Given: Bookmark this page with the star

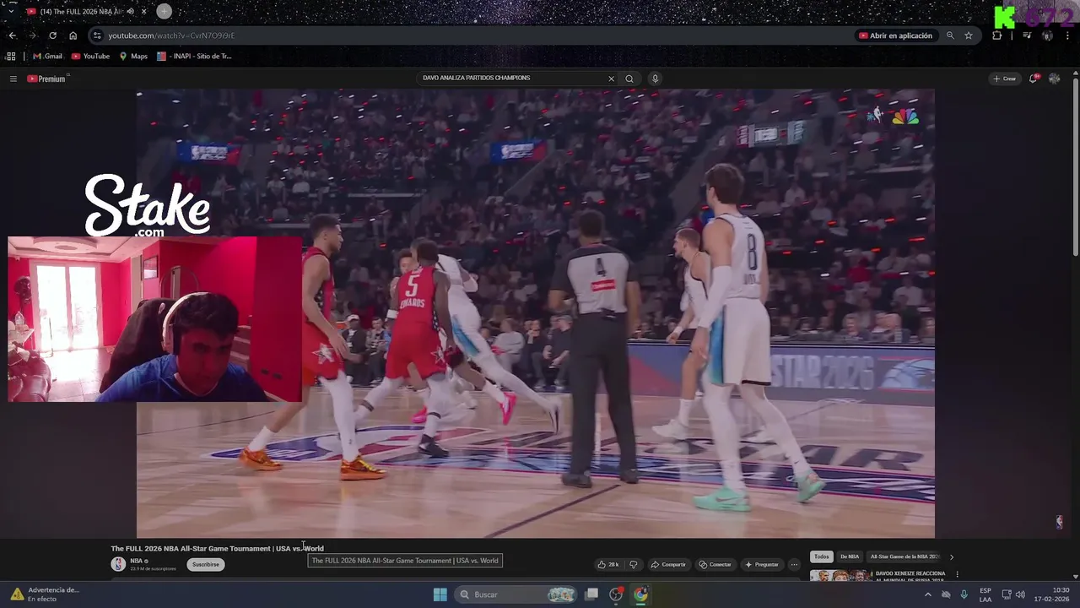Looking at the screenshot, I should [969, 35].
